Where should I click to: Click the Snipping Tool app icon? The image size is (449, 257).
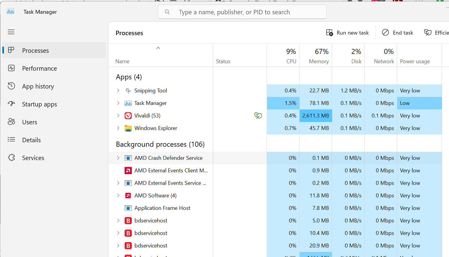pyautogui.click(x=128, y=91)
